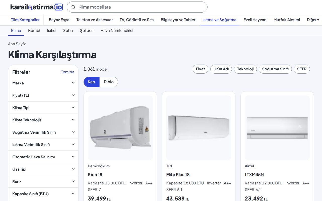Viewport: 322px width, 201px height.
Task: Expand the Fiyat (TL) filter
Action: [x=43, y=95]
